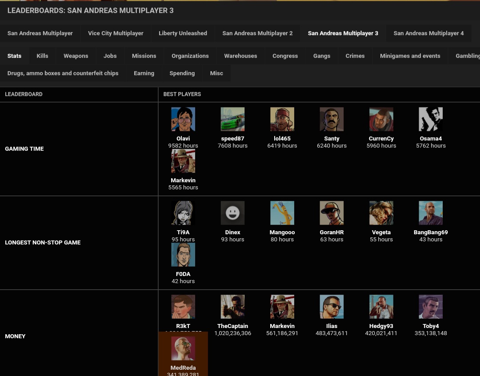Screen dimensions: 480x376
Task: Open the Kills leaderboard tab
Action: point(42,56)
